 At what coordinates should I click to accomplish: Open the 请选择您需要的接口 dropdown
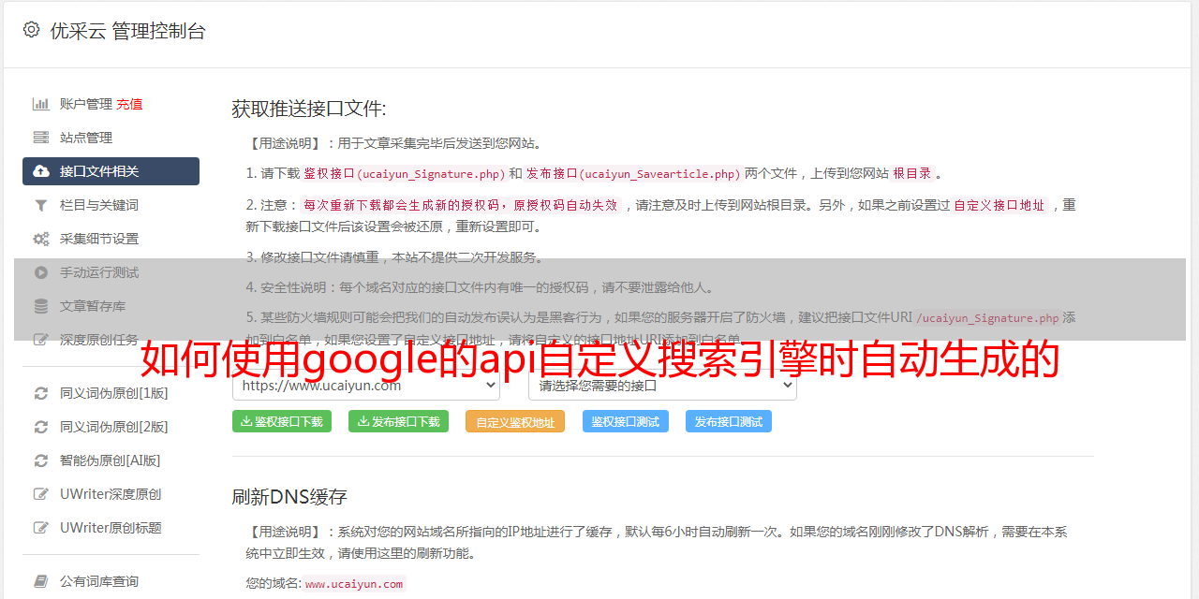(662, 385)
